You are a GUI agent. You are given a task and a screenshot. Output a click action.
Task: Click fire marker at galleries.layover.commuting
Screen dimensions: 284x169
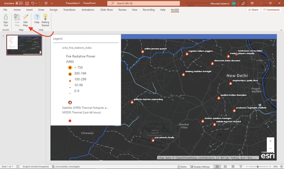click(x=132, y=102)
